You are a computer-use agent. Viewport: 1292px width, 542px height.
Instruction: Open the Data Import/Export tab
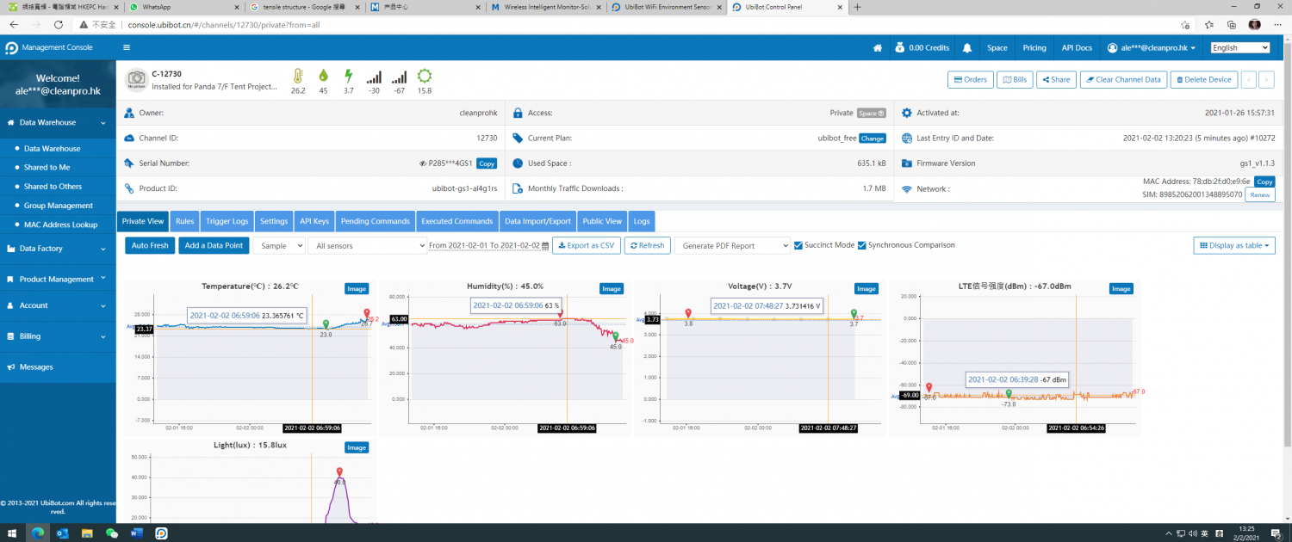[x=537, y=221]
